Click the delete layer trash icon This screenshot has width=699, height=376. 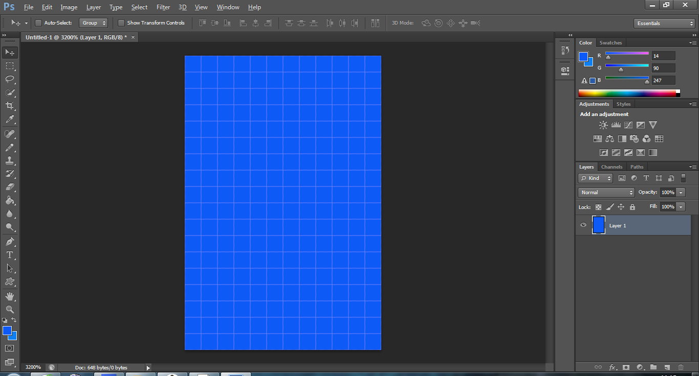click(681, 367)
